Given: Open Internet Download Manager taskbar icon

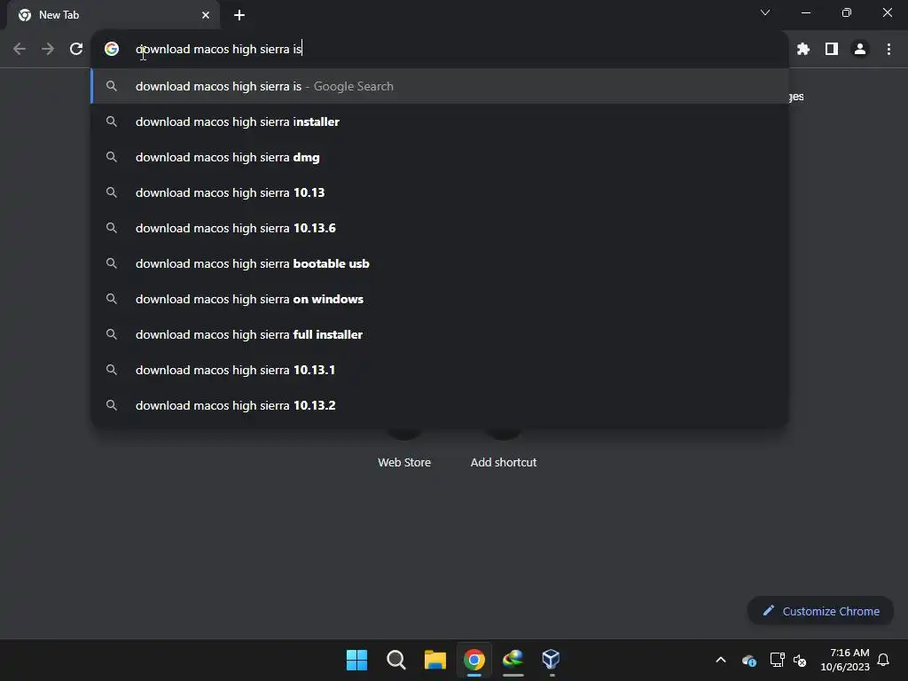Looking at the screenshot, I should [513, 660].
